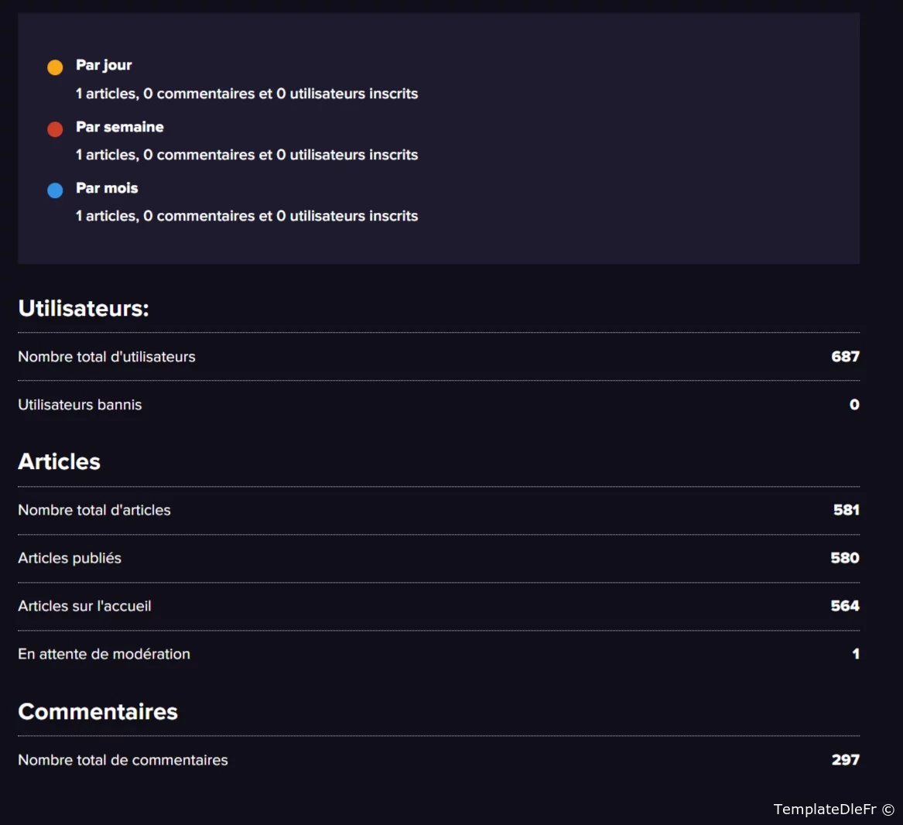Click the Articles publiés label
The width and height of the screenshot is (903, 825).
70,558
